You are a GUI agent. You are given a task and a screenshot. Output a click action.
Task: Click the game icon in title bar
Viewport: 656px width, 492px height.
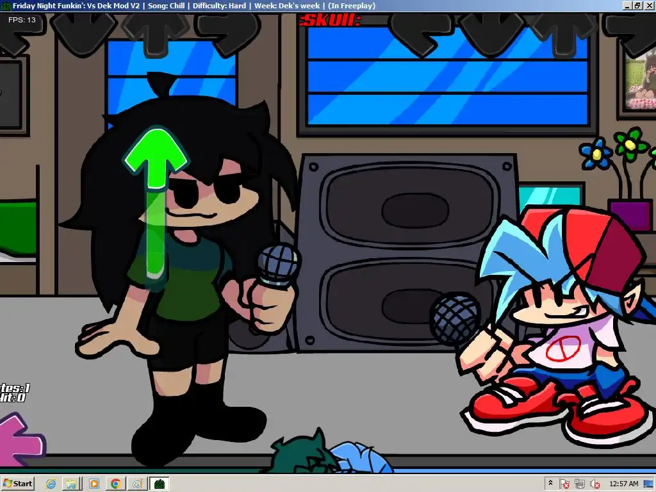click(6, 6)
